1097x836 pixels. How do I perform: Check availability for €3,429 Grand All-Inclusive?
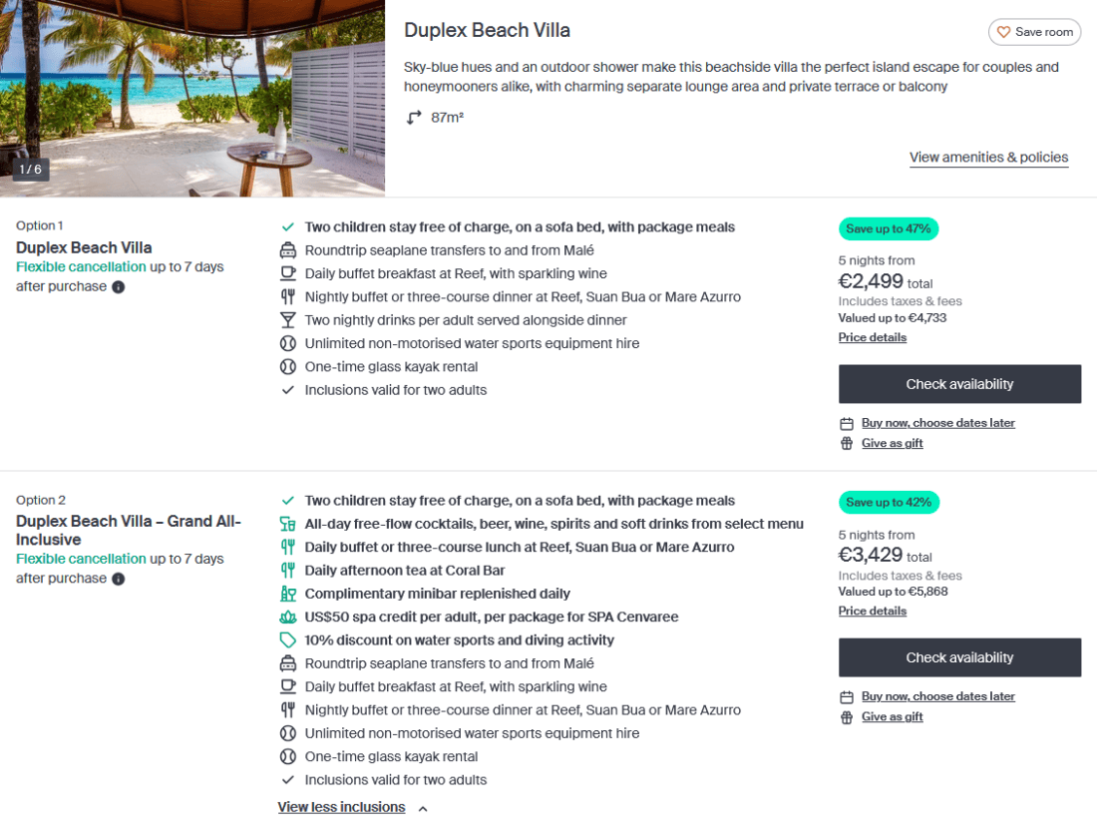(959, 657)
